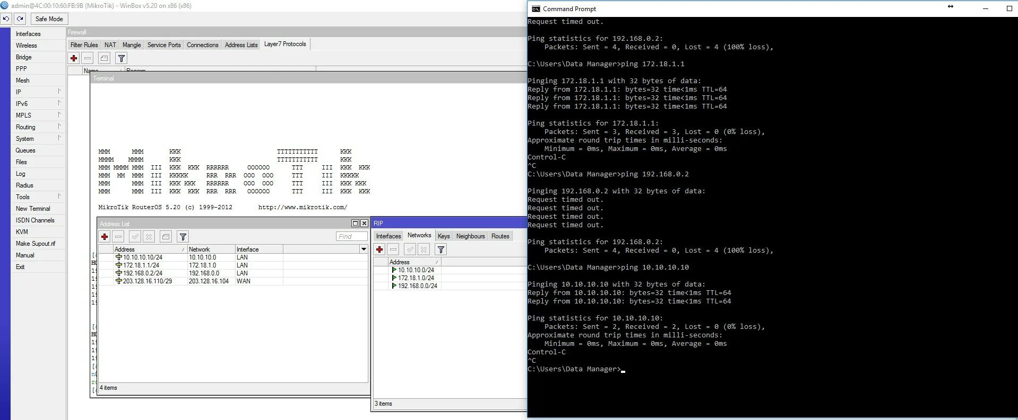This screenshot has width=1018, height=420.
Task: Click filter funnel in Address List toolbar
Action: (183, 237)
